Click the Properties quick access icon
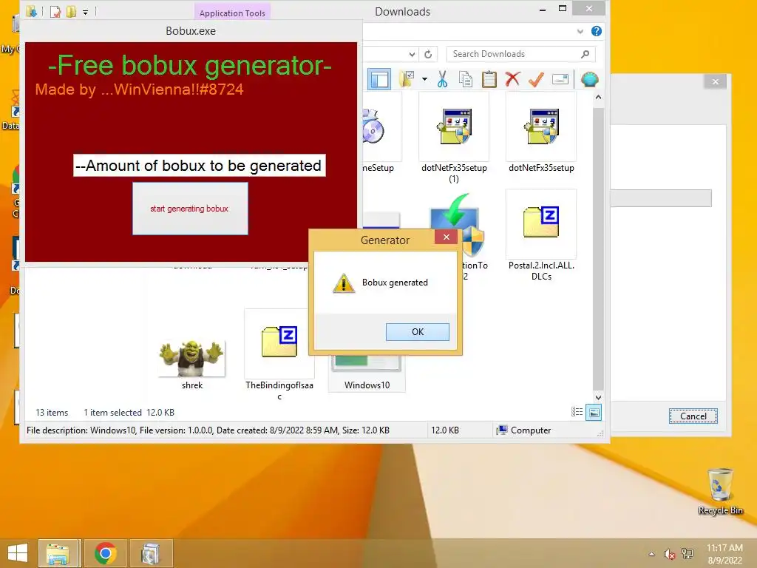 coord(55,11)
